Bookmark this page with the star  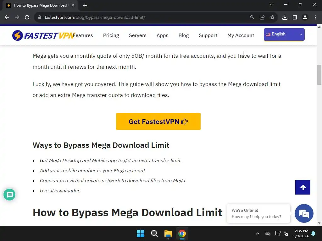(x=272, y=18)
